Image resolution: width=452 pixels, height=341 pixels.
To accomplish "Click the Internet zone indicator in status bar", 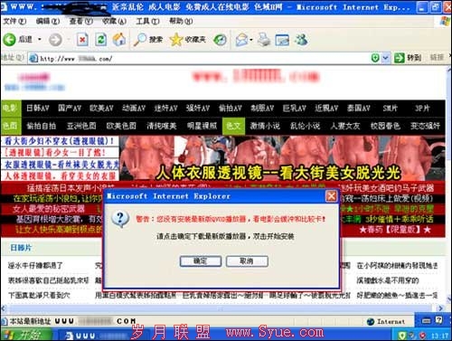I will [386, 322].
